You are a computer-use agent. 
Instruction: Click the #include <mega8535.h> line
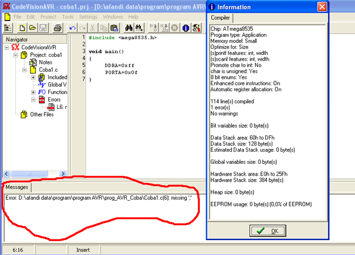tap(123, 38)
